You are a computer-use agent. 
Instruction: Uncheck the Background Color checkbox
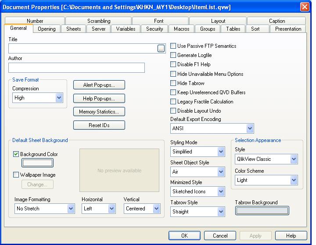pos(16,154)
